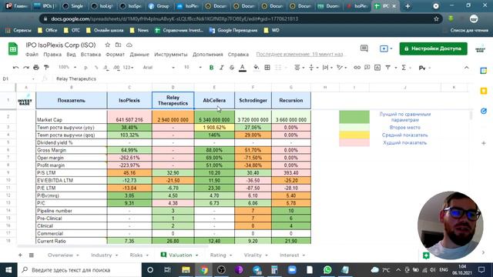Viewport: 493px width, 277px height.
Task: Open the 123 number format dropdown
Action: click(x=128, y=68)
